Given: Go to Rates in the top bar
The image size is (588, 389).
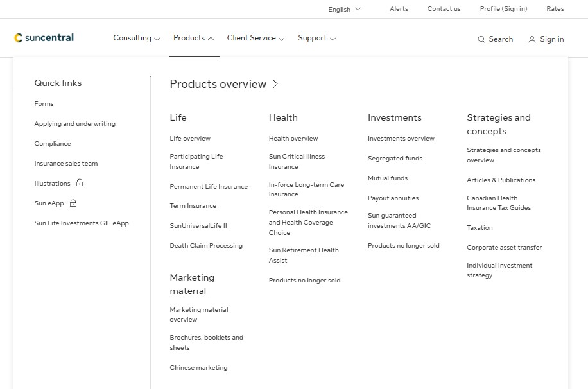Looking at the screenshot, I should tap(555, 9).
